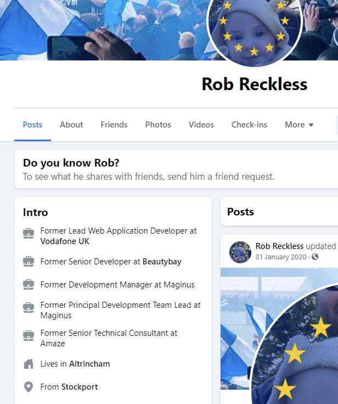Click the house icon beside Lives in Altrincham
This screenshot has height=404, width=338.
coord(29,364)
